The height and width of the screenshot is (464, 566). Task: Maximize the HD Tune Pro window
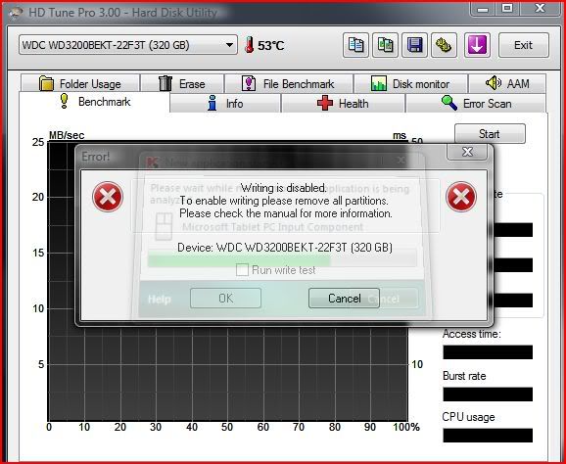pos(507,9)
